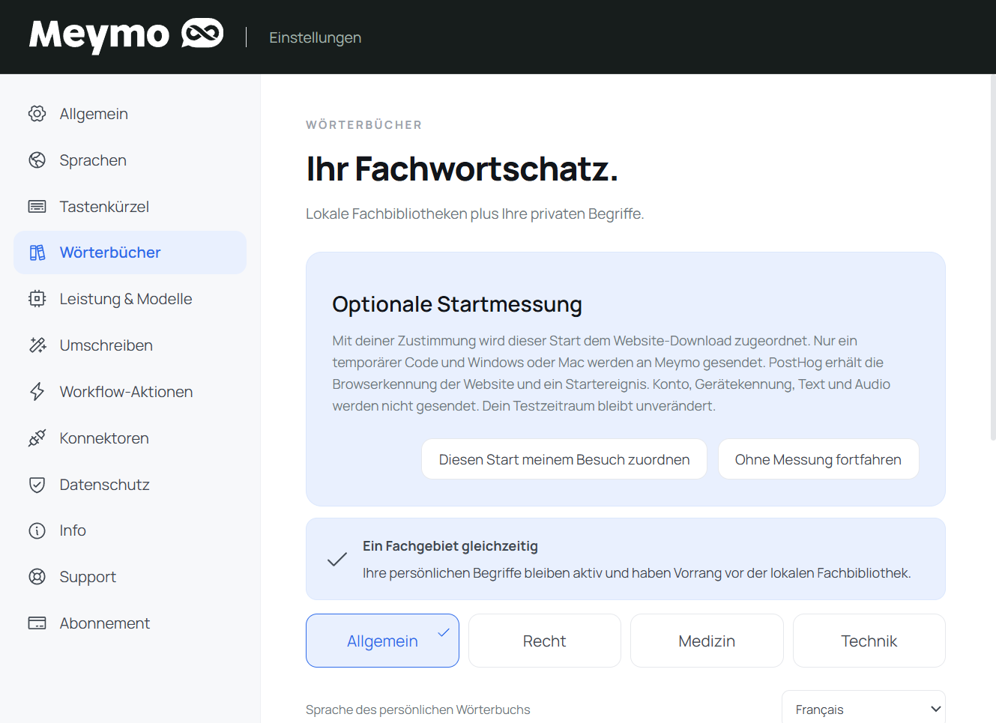Open the Allgemein settings section
Screen dimensions: 996x723
(130, 114)
